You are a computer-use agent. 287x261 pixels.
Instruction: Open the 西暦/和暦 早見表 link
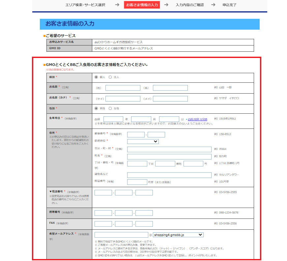click(x=197, y=119)
